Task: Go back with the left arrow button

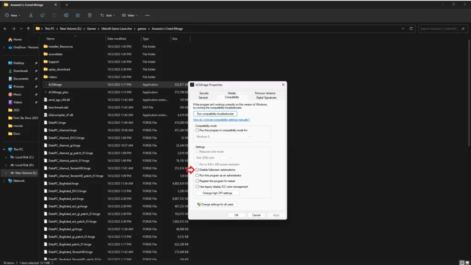Action: [x=5, y=29]
